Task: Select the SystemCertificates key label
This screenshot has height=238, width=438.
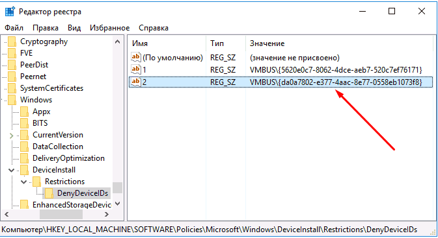Action: point(51,88)
